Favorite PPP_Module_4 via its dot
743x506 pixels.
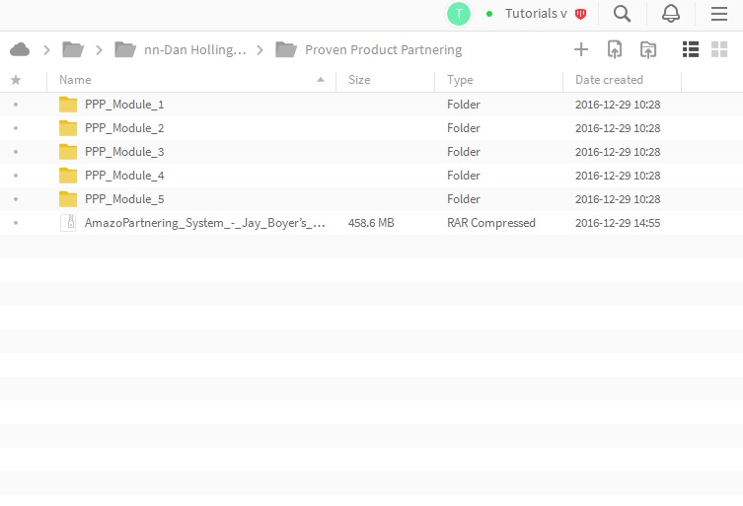pos(16,176)
